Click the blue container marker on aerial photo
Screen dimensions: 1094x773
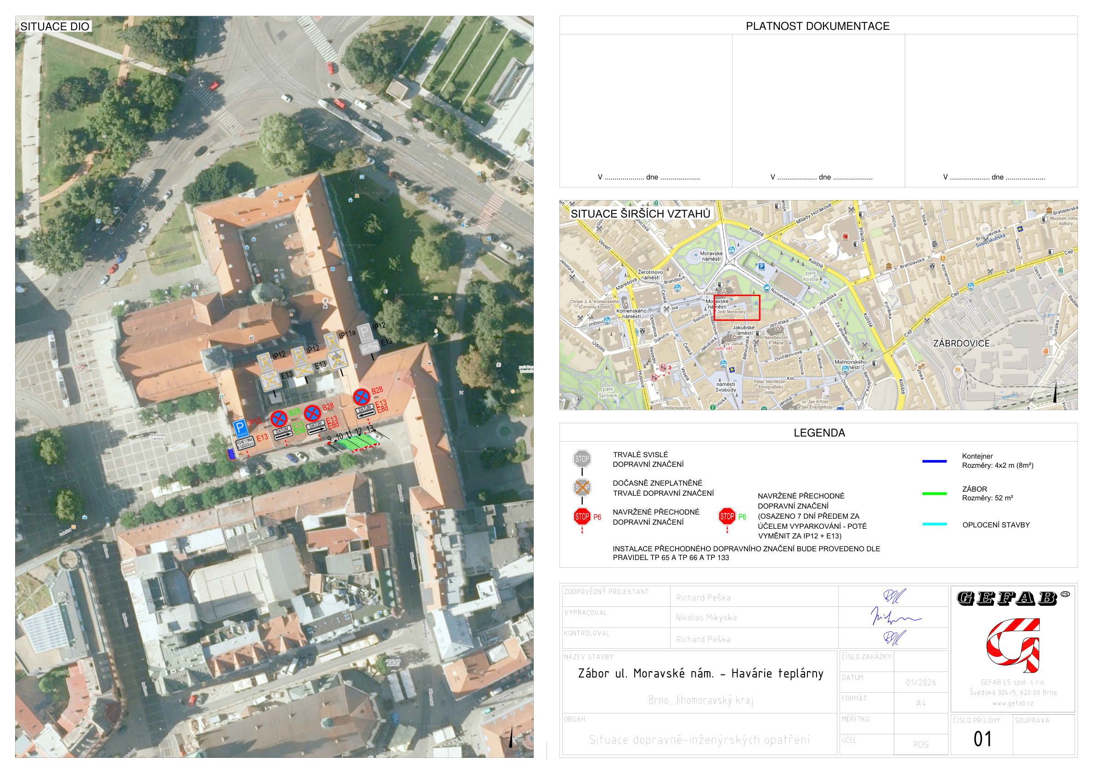pos(231,454)
